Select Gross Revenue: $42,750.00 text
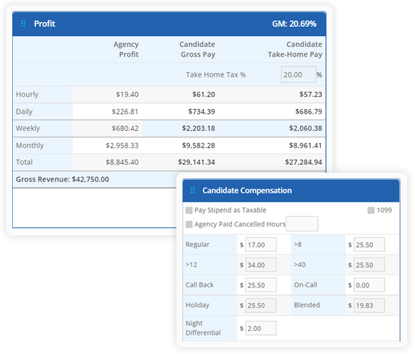415x354 pixels. click(62, 179)
